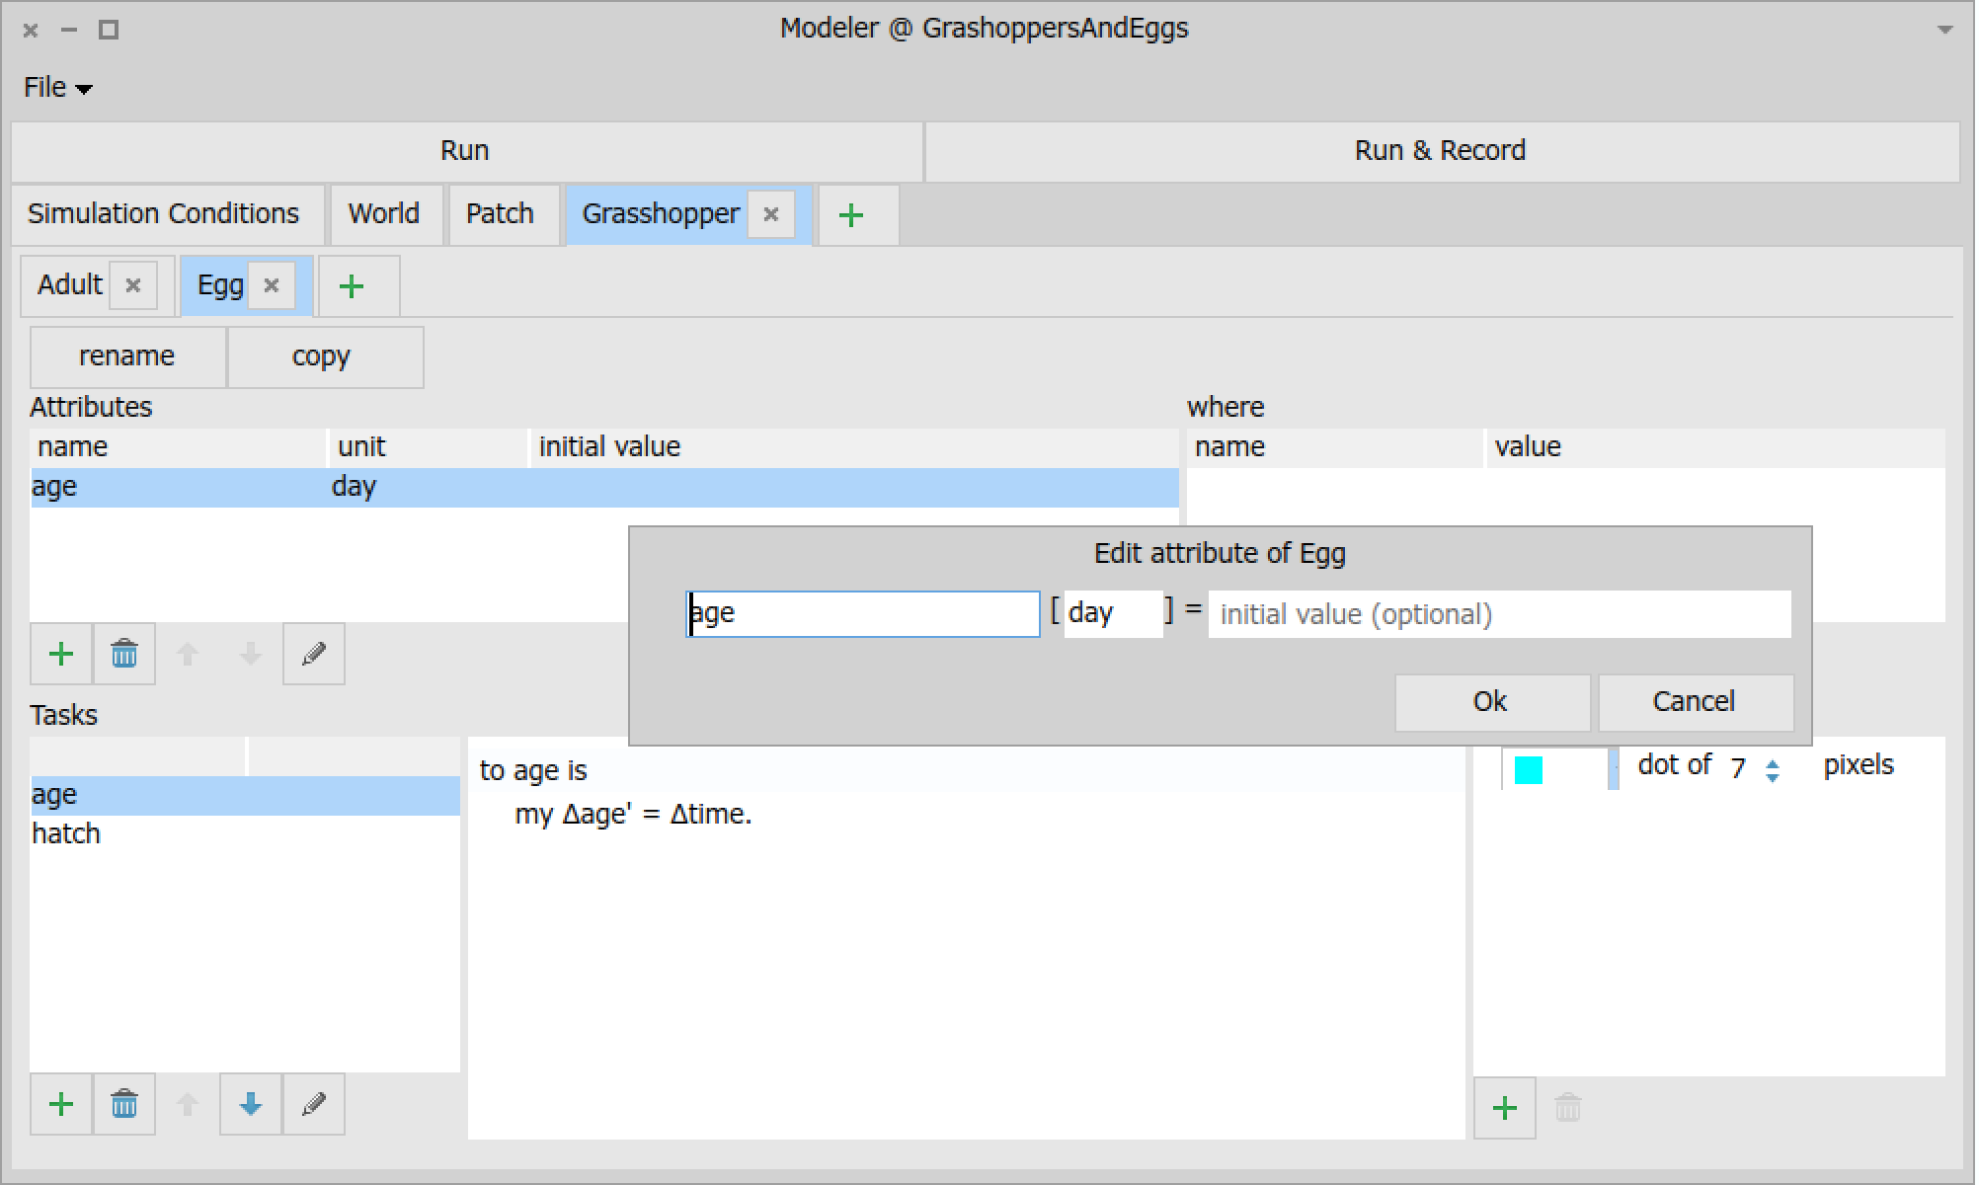Select the age task in Tasks list
The width and height of the screenshot is (1979, 1185).
point(245,796)
